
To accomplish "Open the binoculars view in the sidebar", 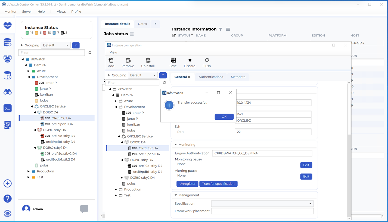I will (8, 92).
